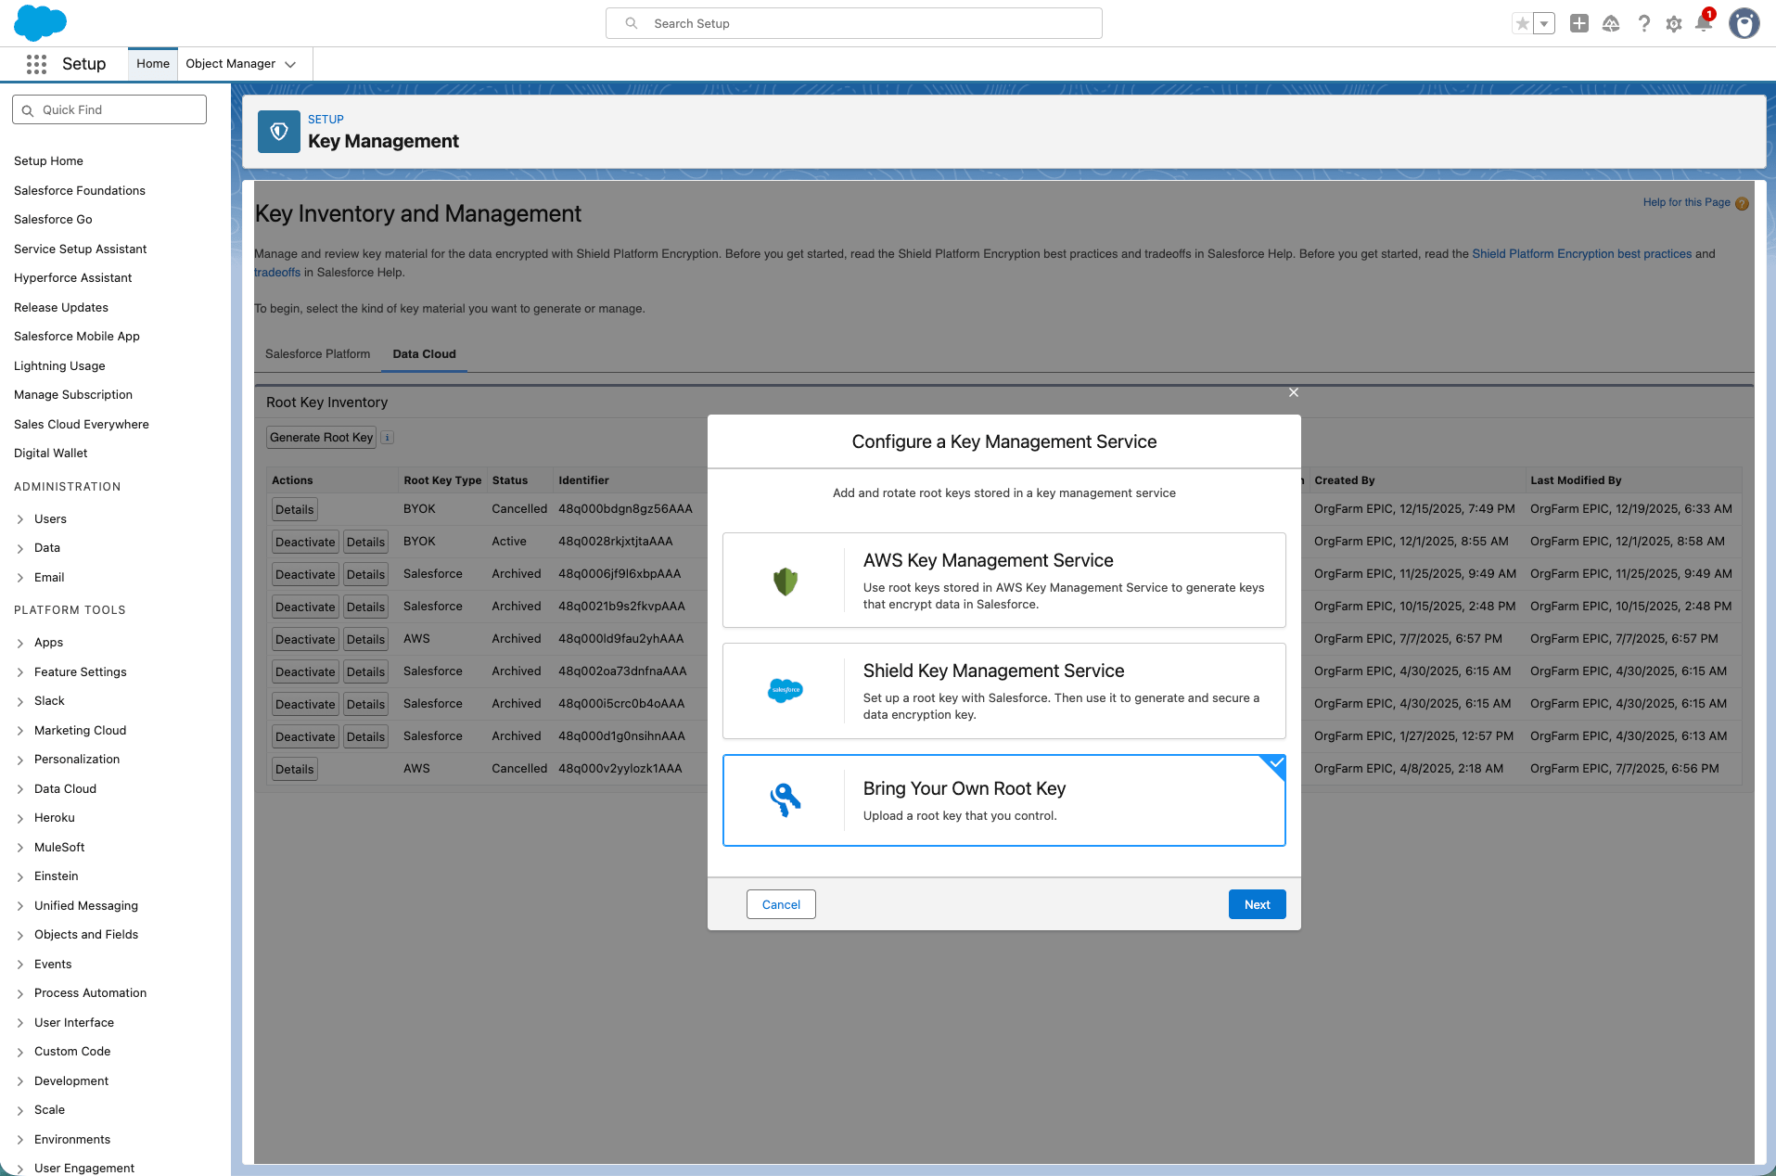Open the Setup gear menu
1776x1176 pixels.
click(1673, 24)
